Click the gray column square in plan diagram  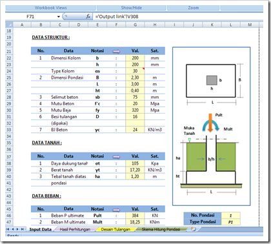tap(212, 80)
